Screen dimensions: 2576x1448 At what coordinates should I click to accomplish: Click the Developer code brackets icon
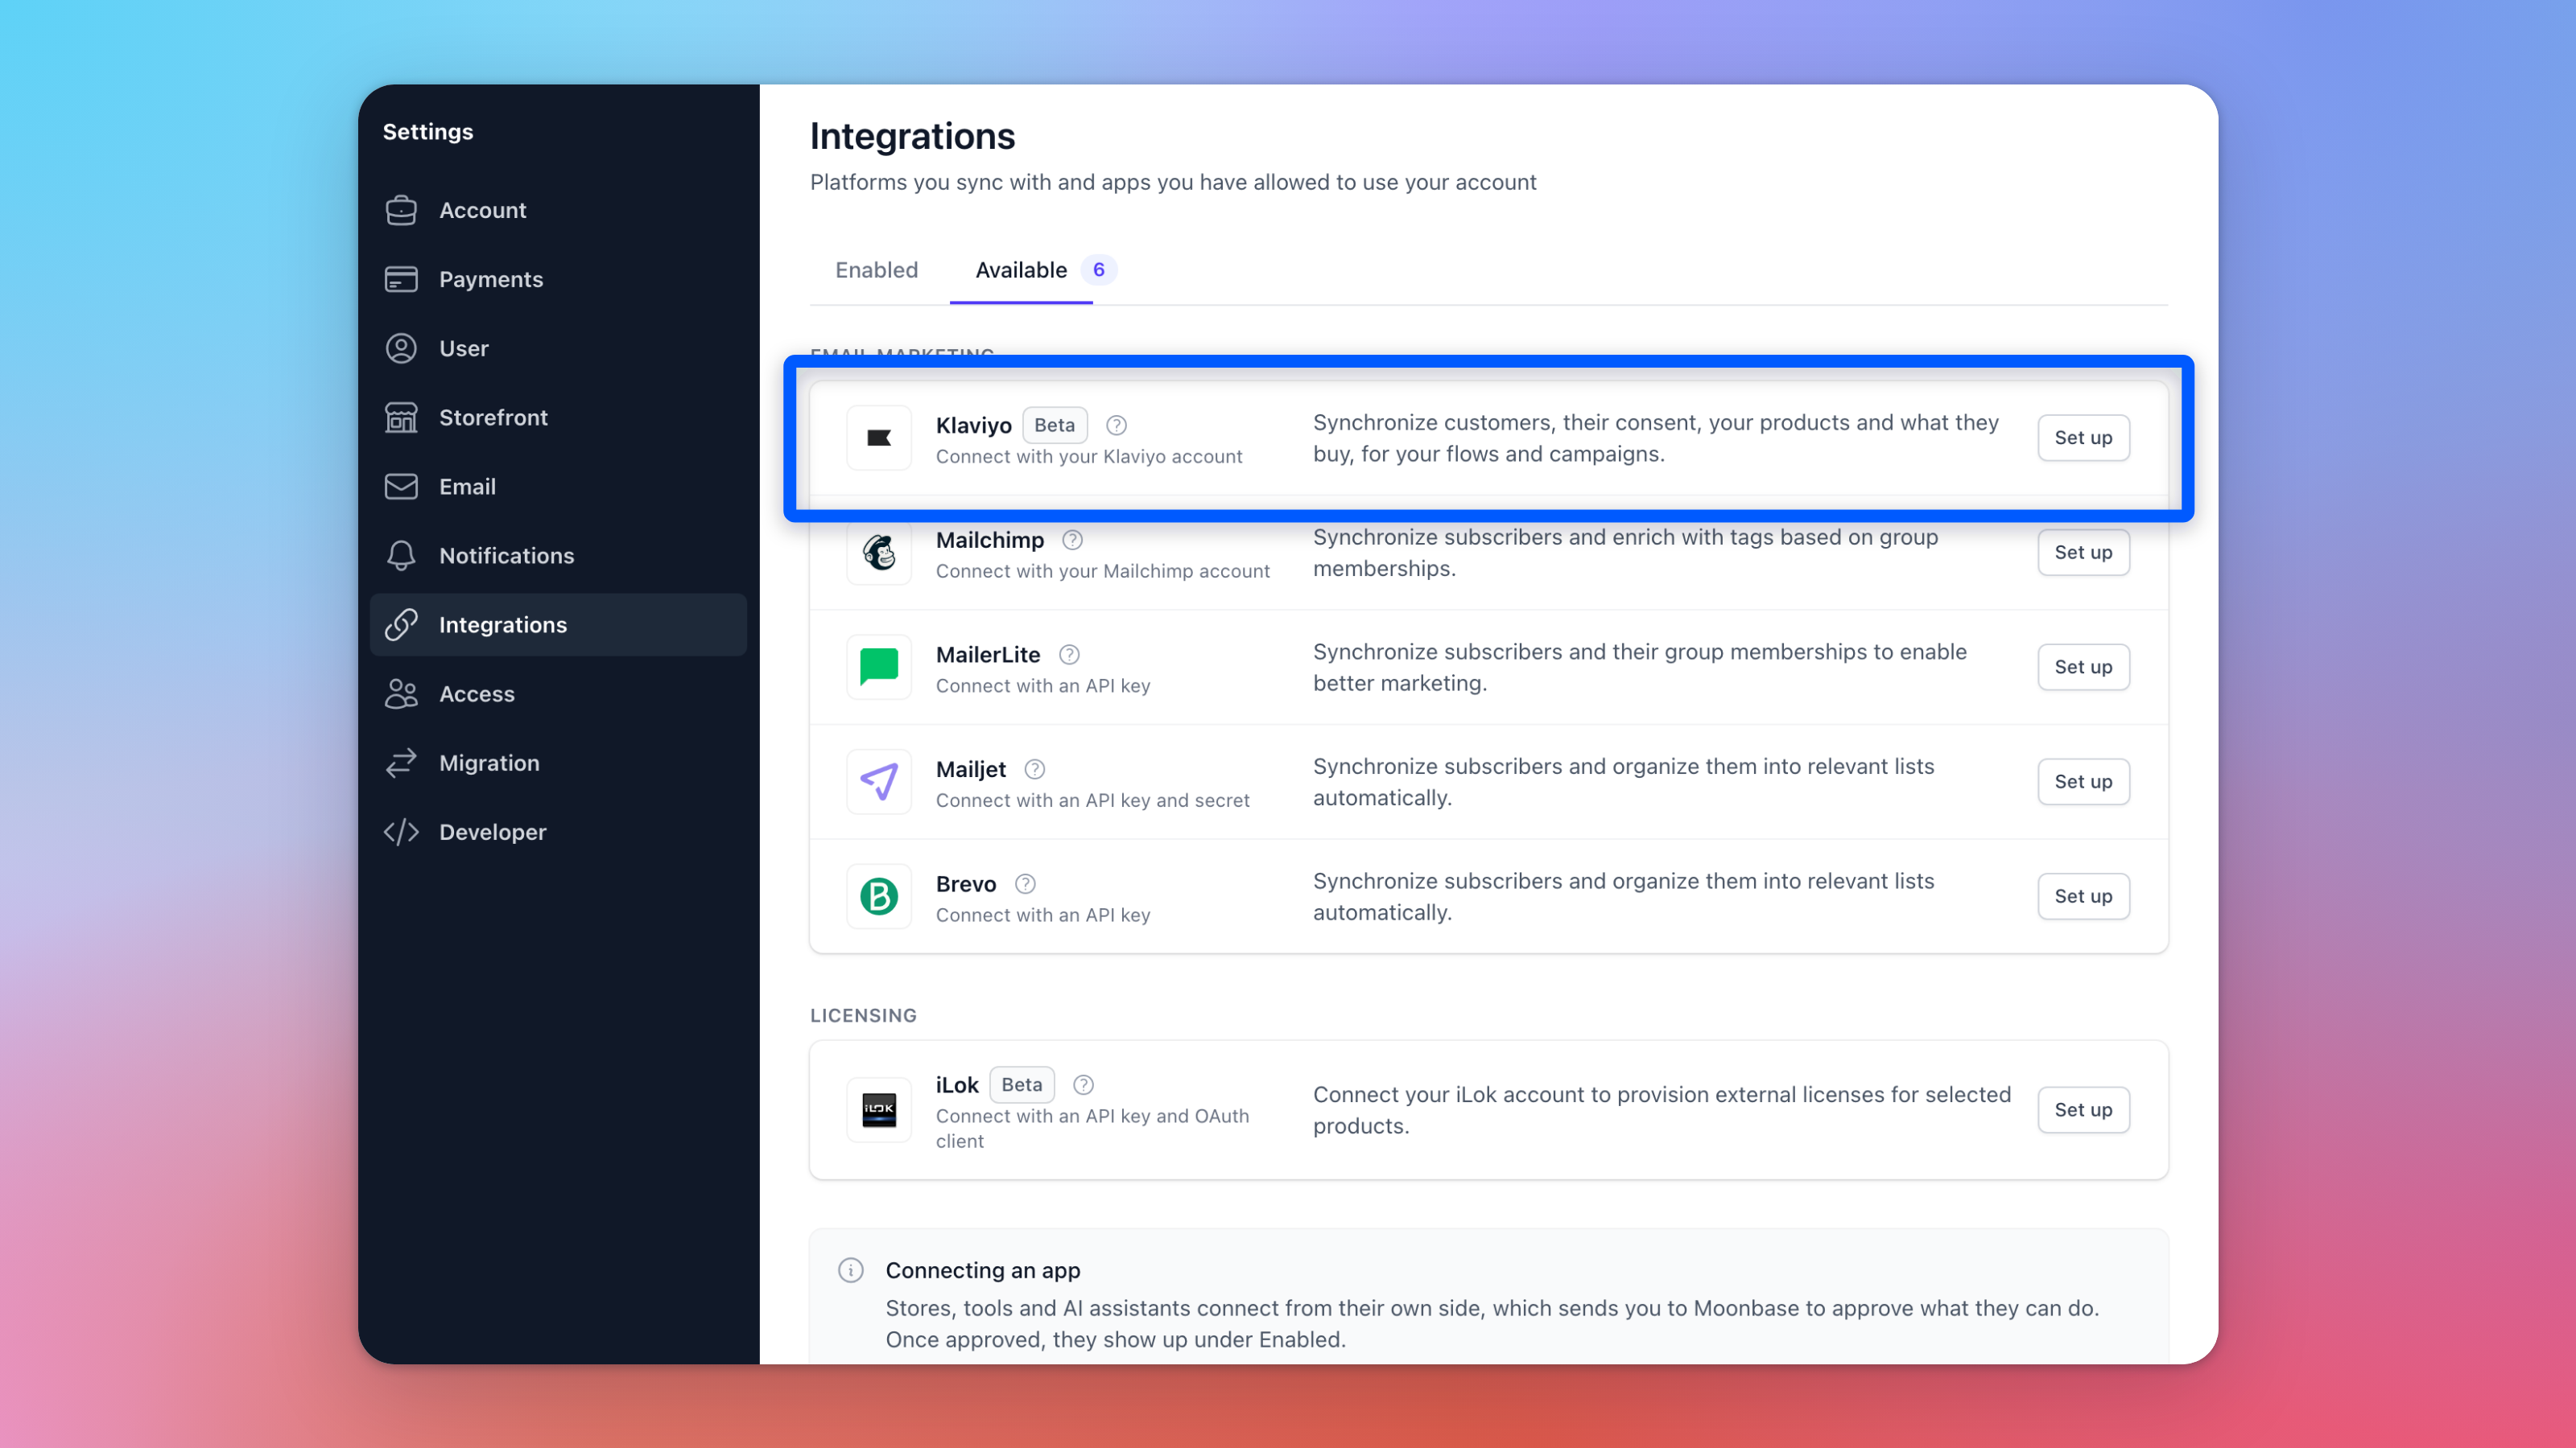click(401, 832)
